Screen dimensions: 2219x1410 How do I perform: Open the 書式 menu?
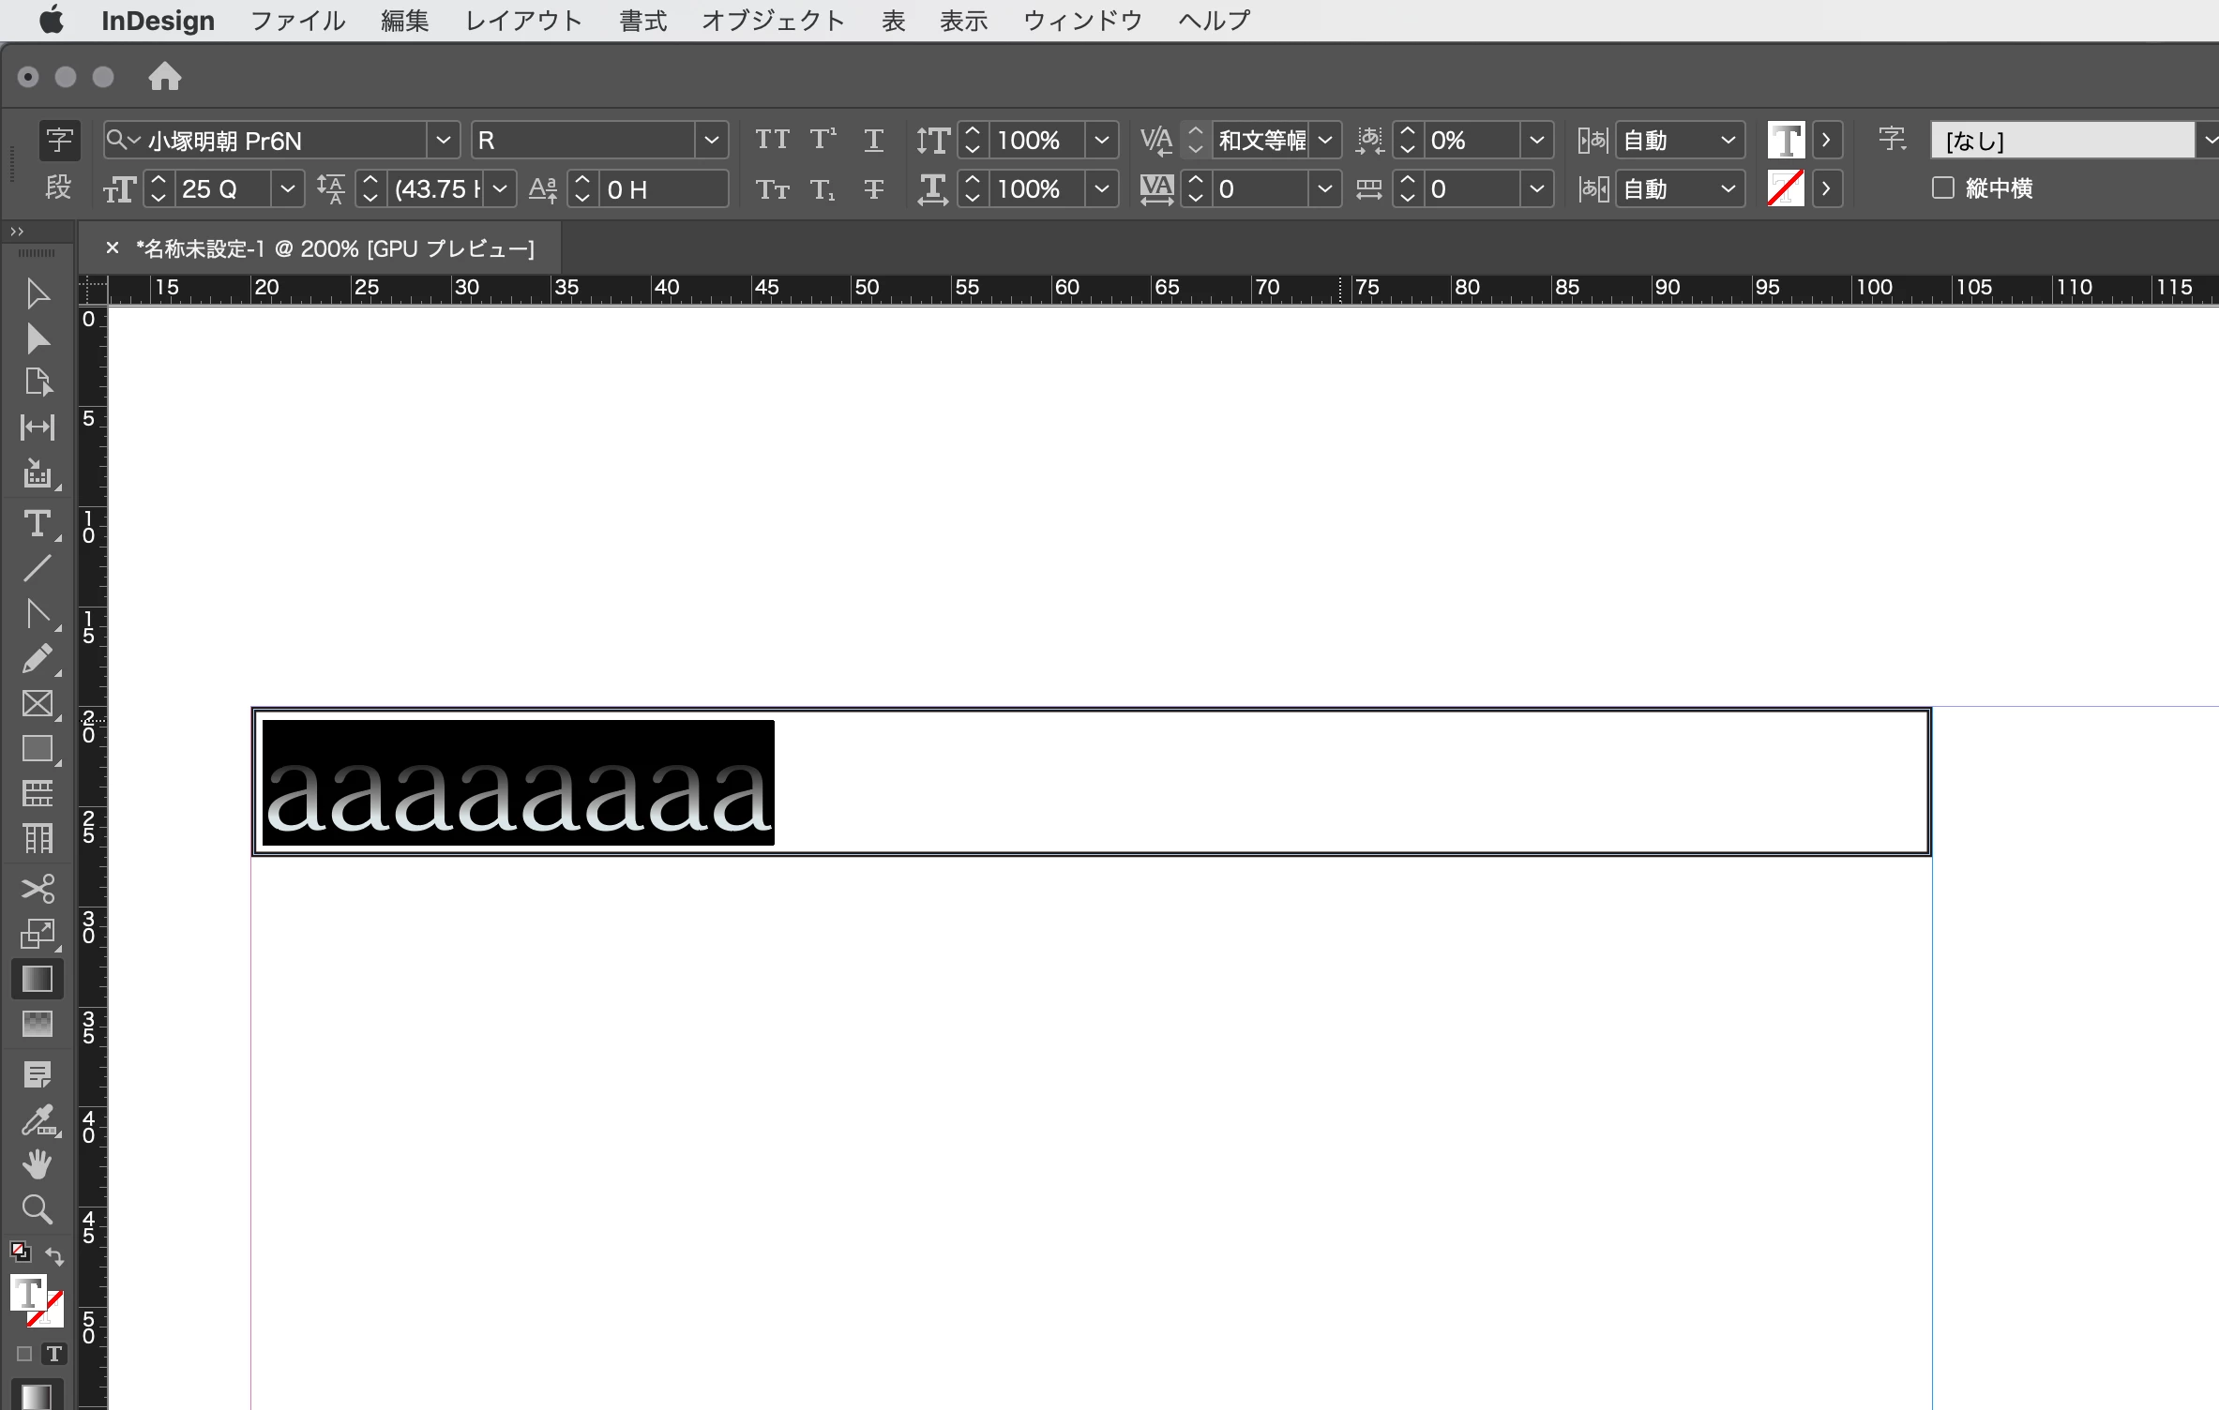point(642,21)
